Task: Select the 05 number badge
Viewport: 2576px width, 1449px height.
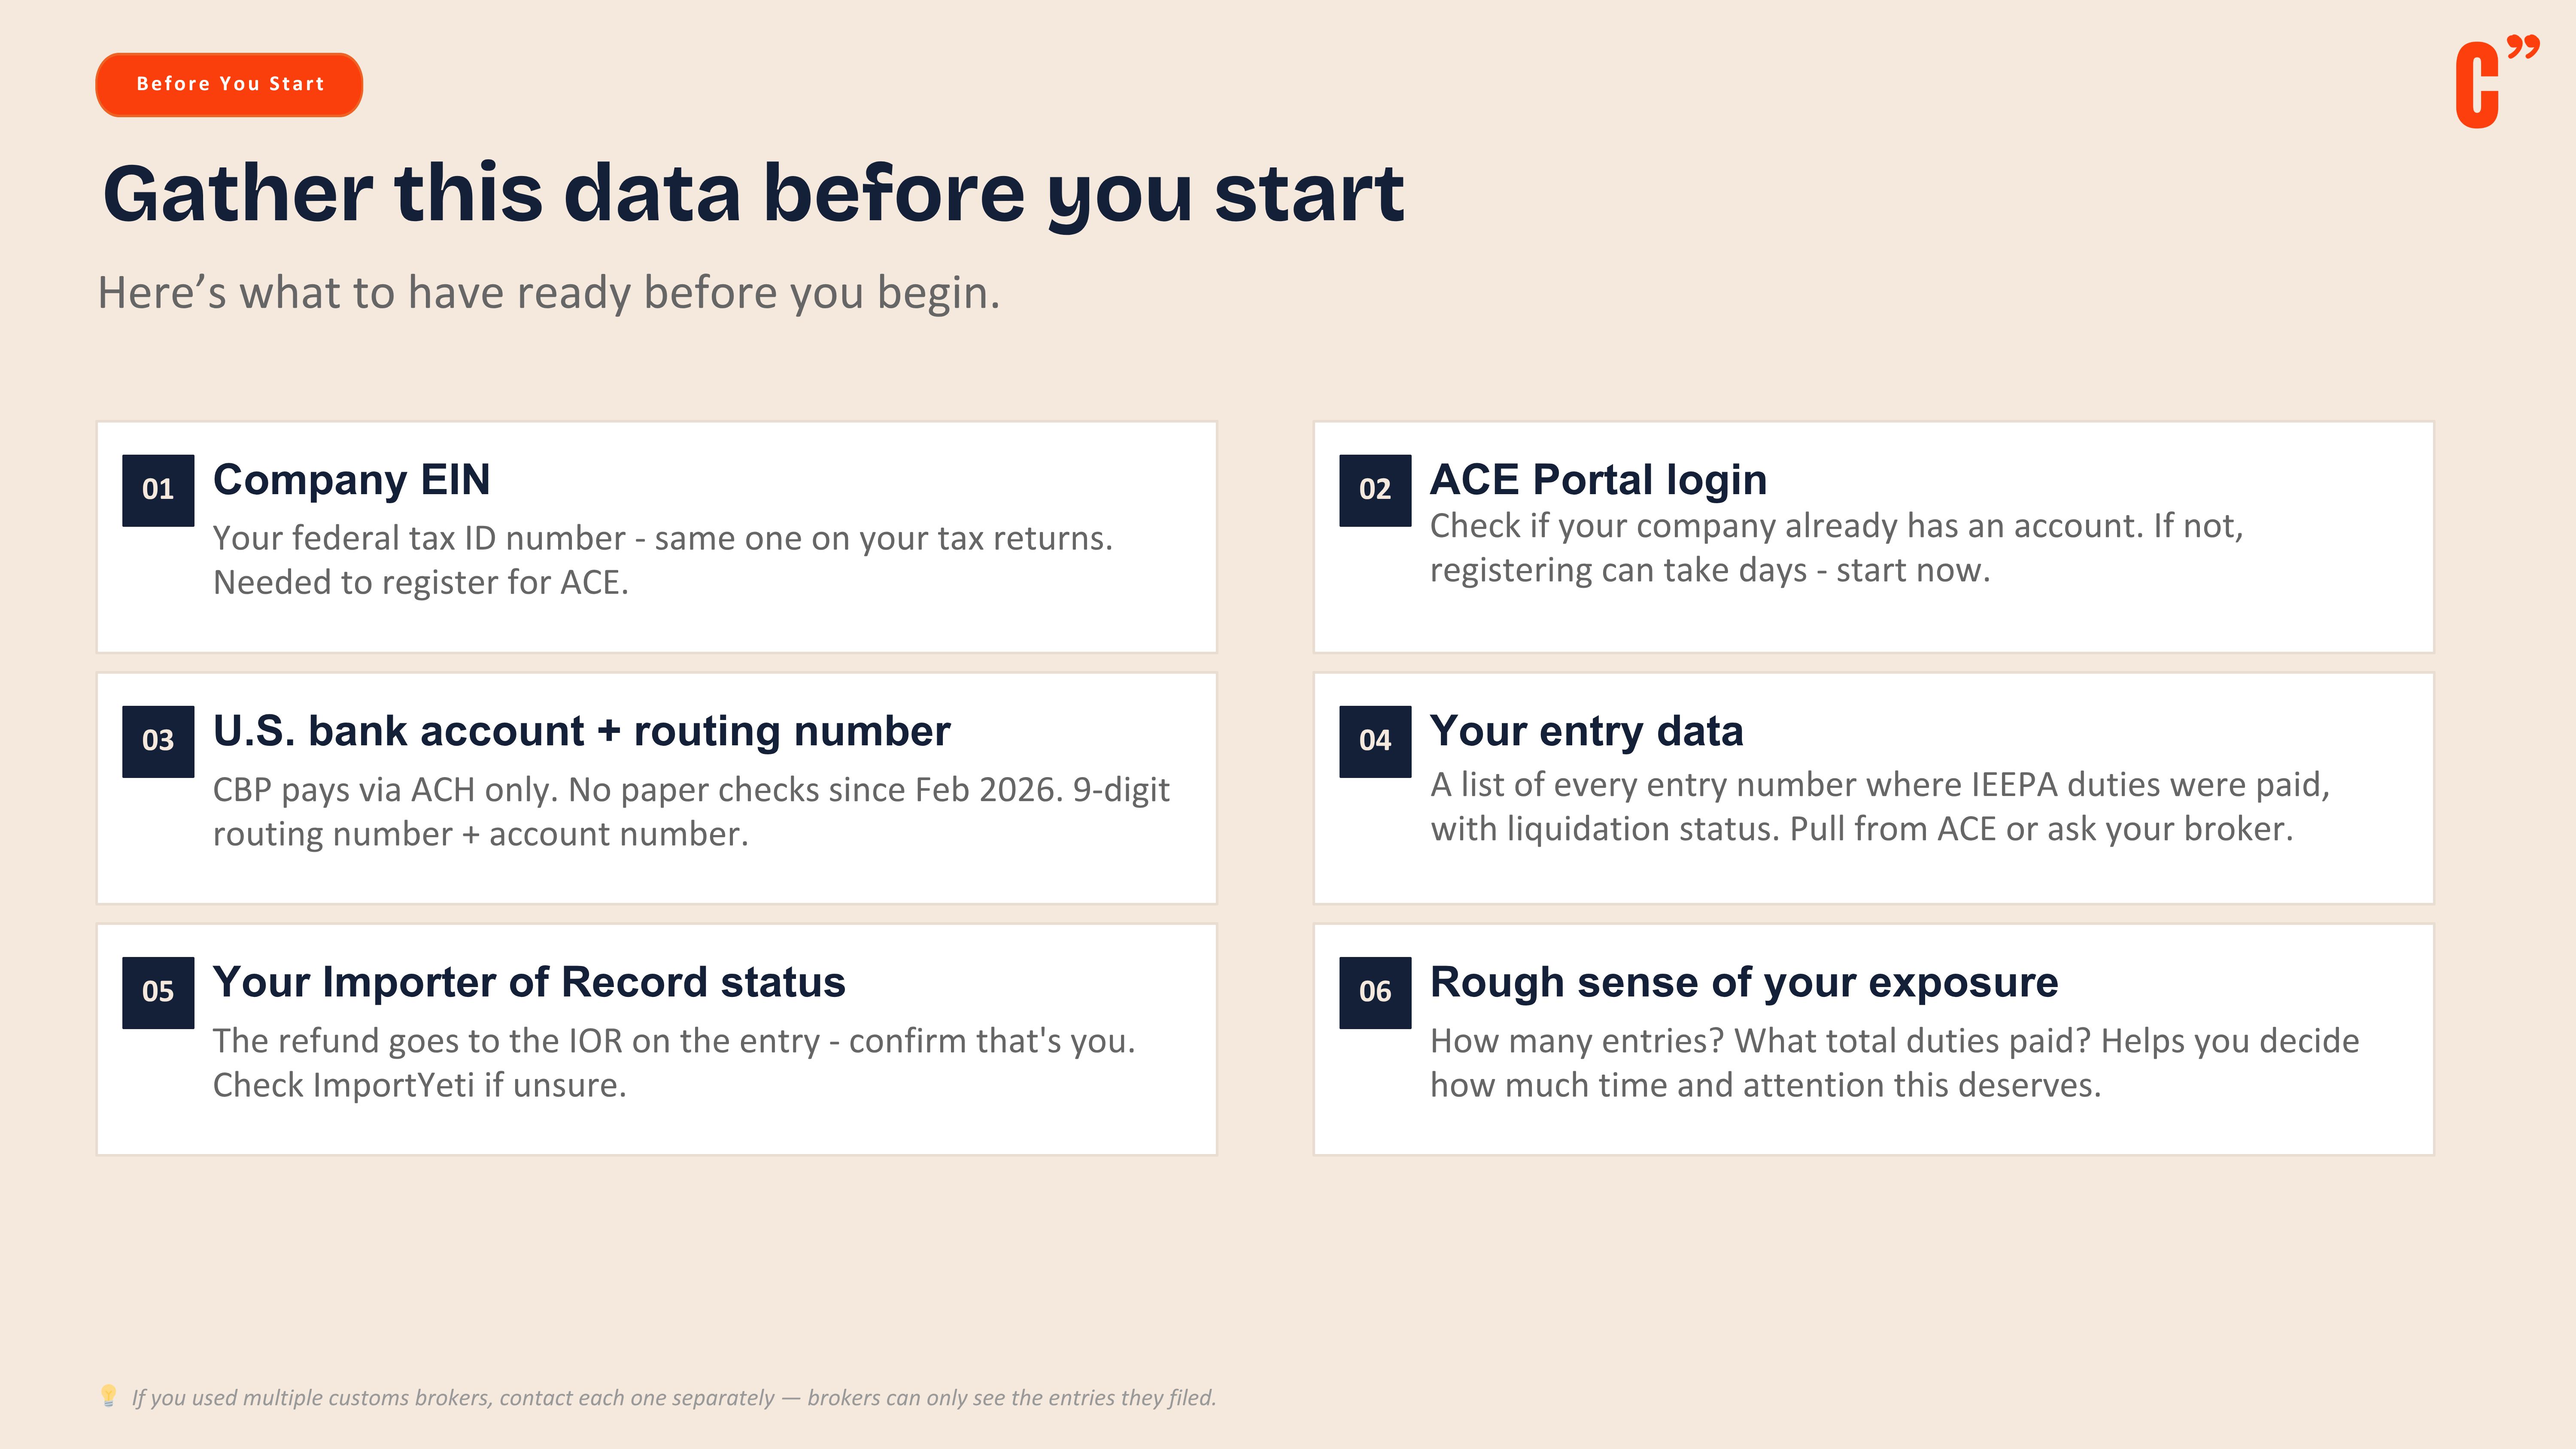Action: [158, 992]
